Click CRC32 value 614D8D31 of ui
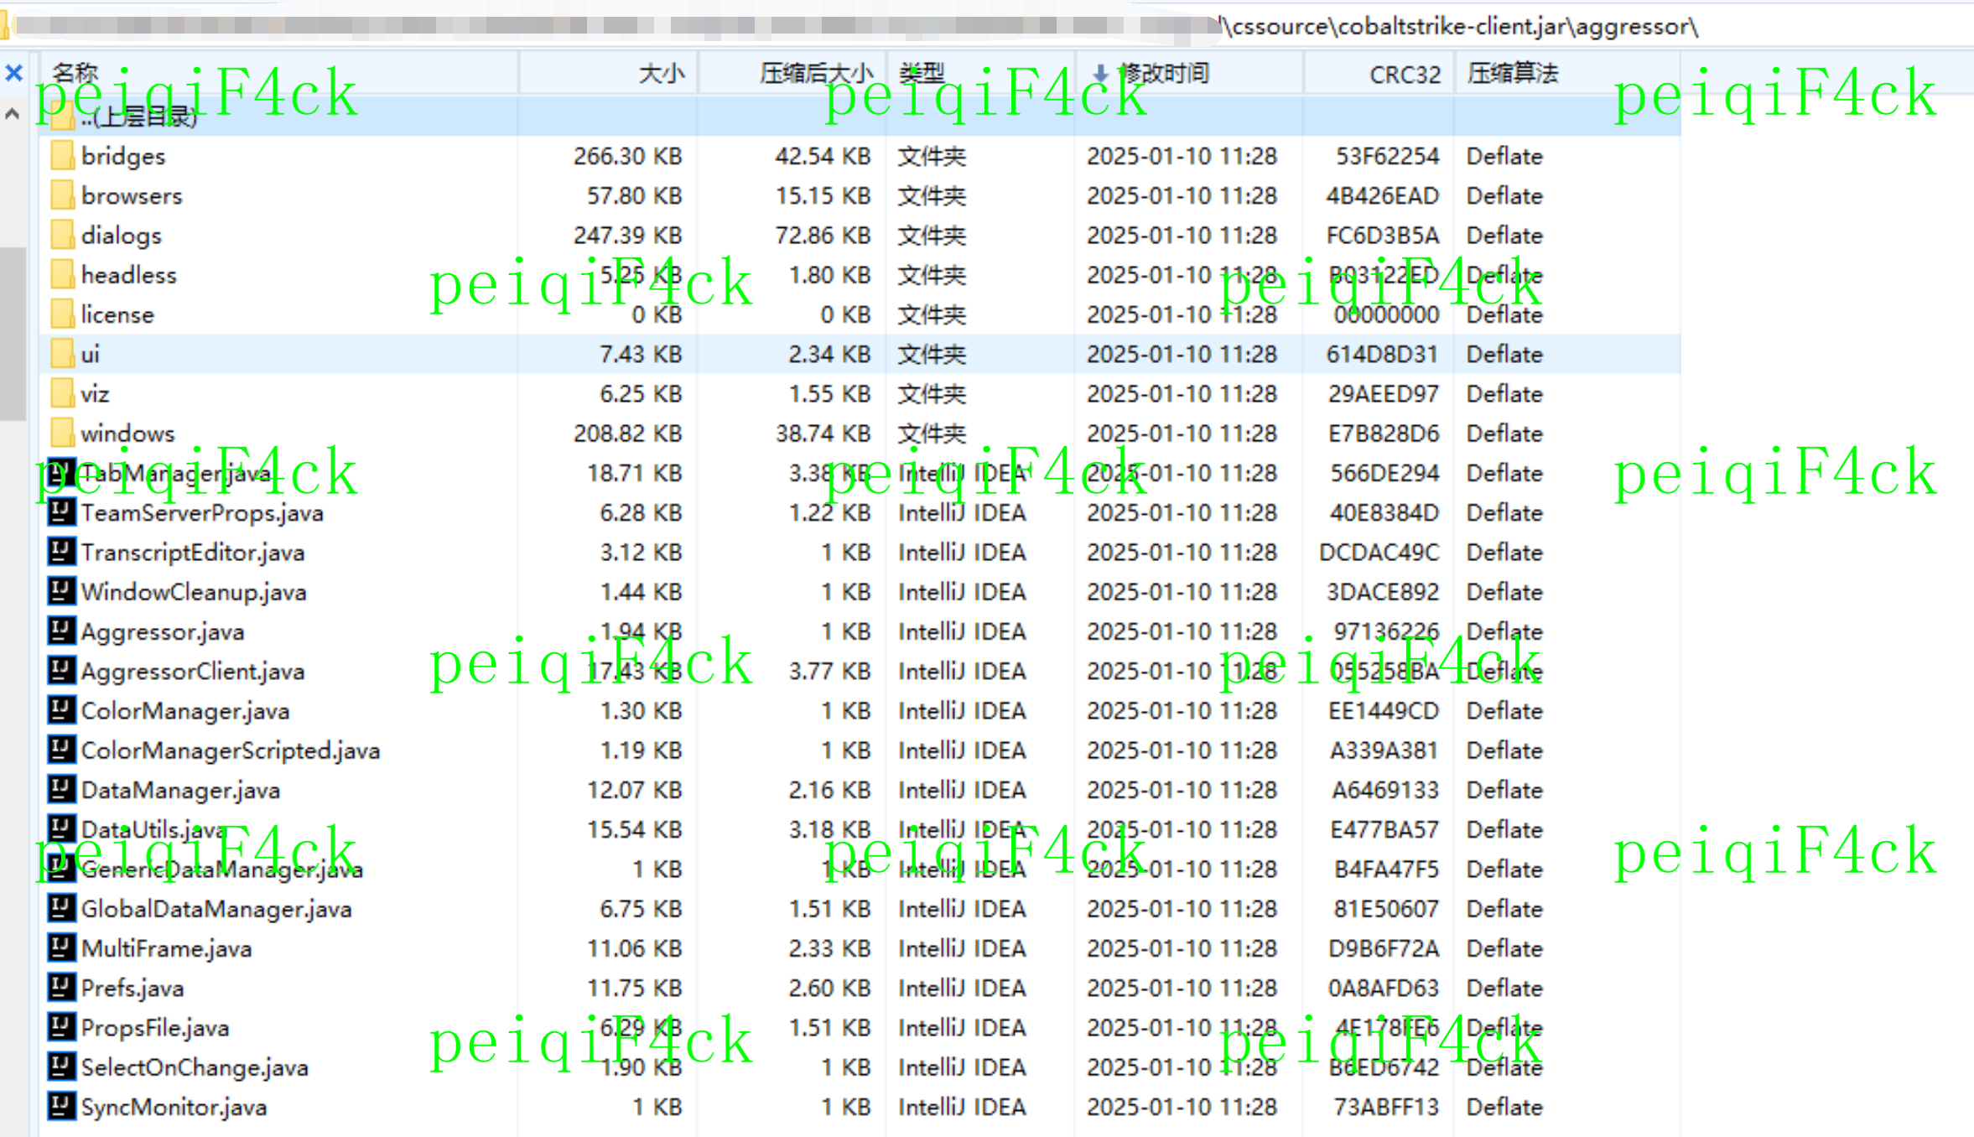 click(1382, 355)
